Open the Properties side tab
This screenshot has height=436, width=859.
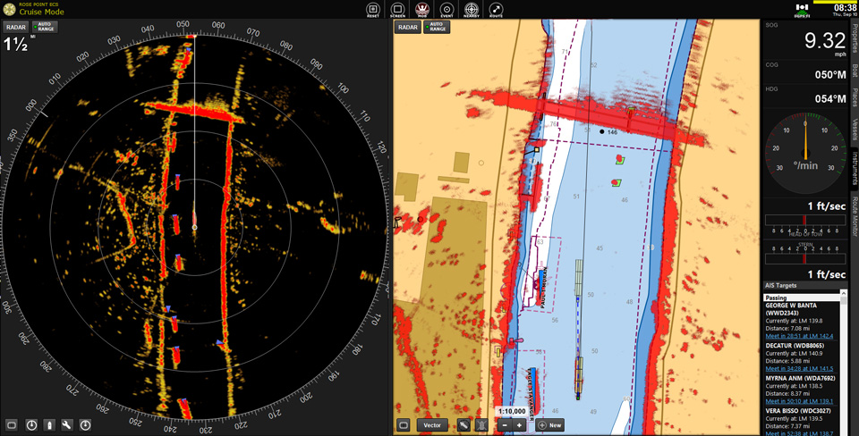coord(855,38)
